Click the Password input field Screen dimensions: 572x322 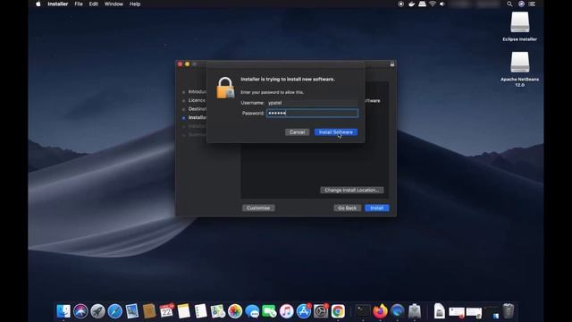pyautogui.click(x=312, y=114)
